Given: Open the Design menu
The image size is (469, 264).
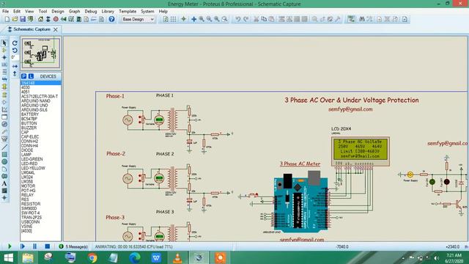Looking at the screenshot, I should [x=58, y=12].
